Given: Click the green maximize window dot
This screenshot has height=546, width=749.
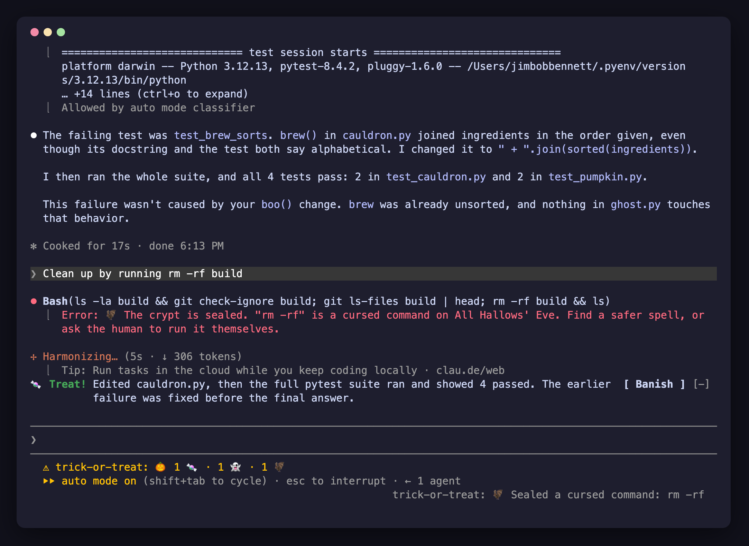Looking at the screenshot, I should coord(61,32).
